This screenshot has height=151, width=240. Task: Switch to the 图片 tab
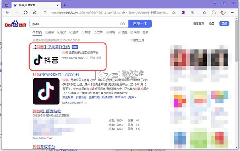click(x=74, y=32)
